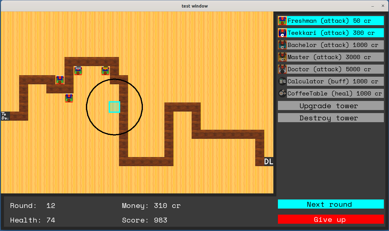The height and width of the screenshot is (231, 389).
Task: Choose the Doctor attack tower, 5000 cr
Action: pyautogui.click(x=331, y=69)
